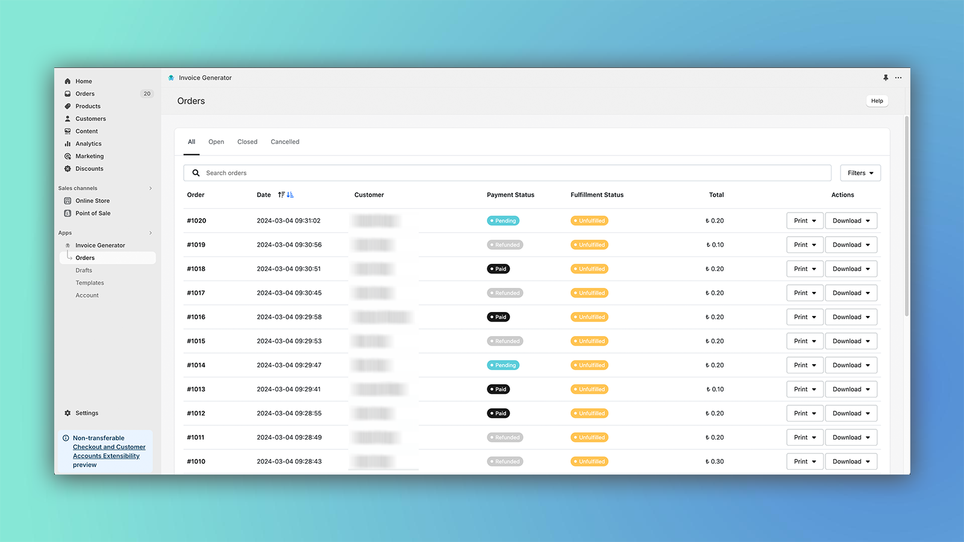The image size is (964, 542).
Task: Open Products via its tag icon
Action: (x=67, y=107)
